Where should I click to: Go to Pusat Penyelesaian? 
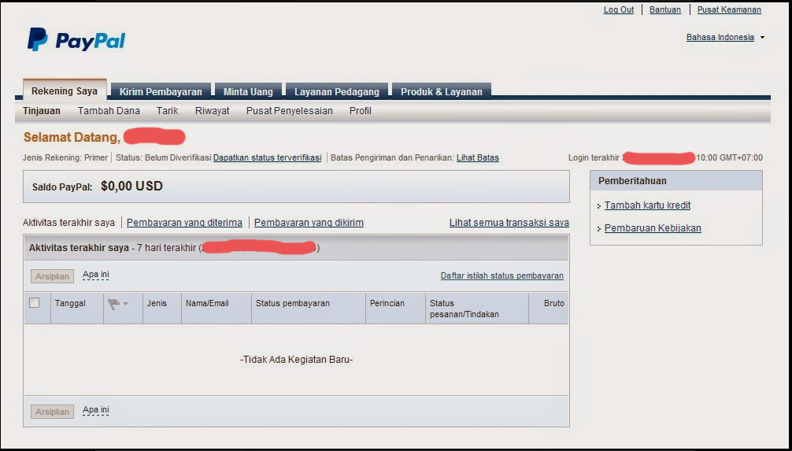290,111
